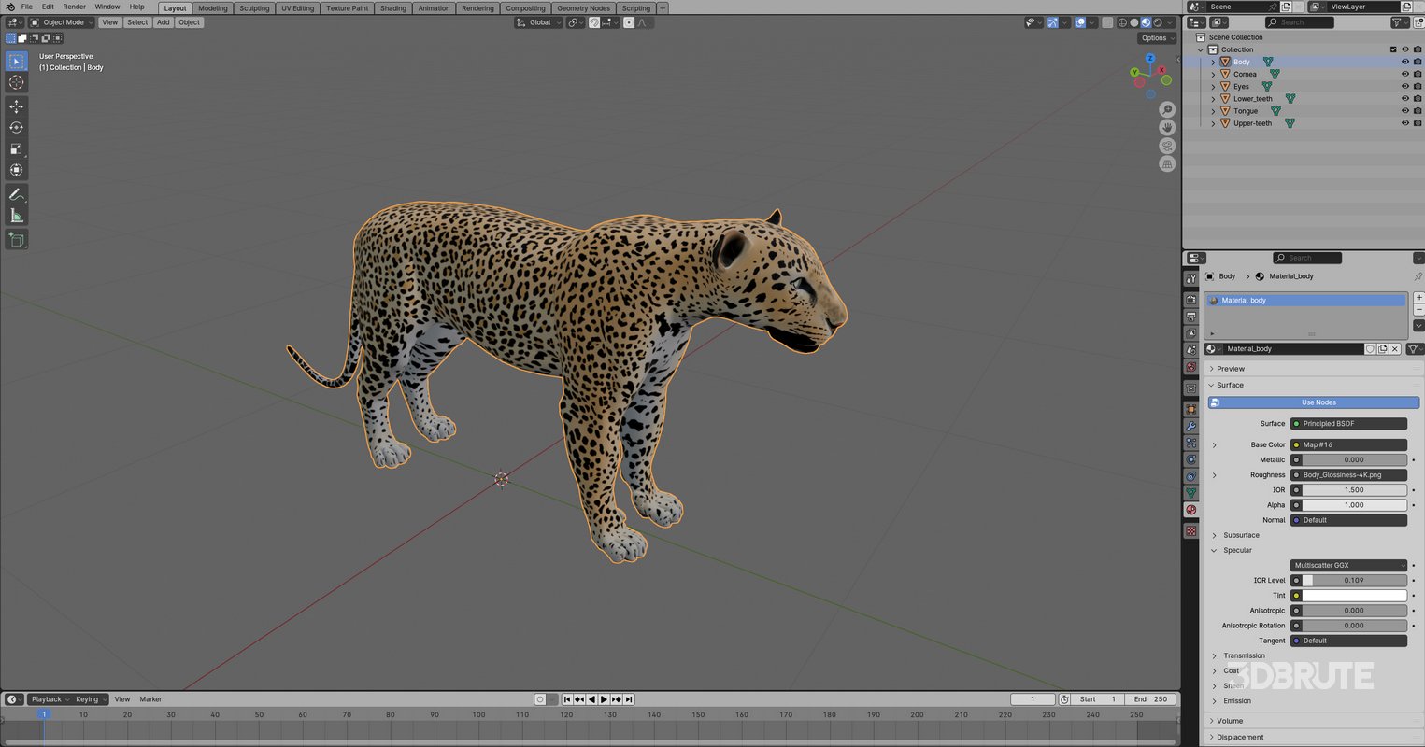
Task: Open the Render Properties tab
Action: pos(1191,300)
